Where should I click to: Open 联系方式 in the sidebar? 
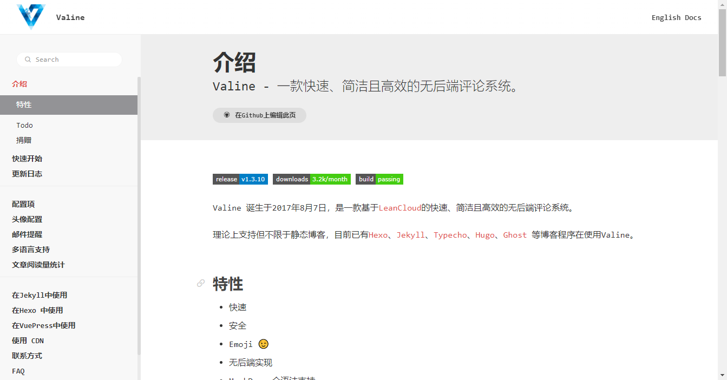pyautogui.click(x=27, y=356)
